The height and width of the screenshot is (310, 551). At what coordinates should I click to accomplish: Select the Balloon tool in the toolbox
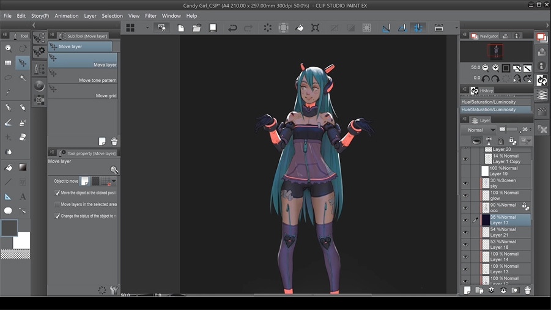(9, 211)
